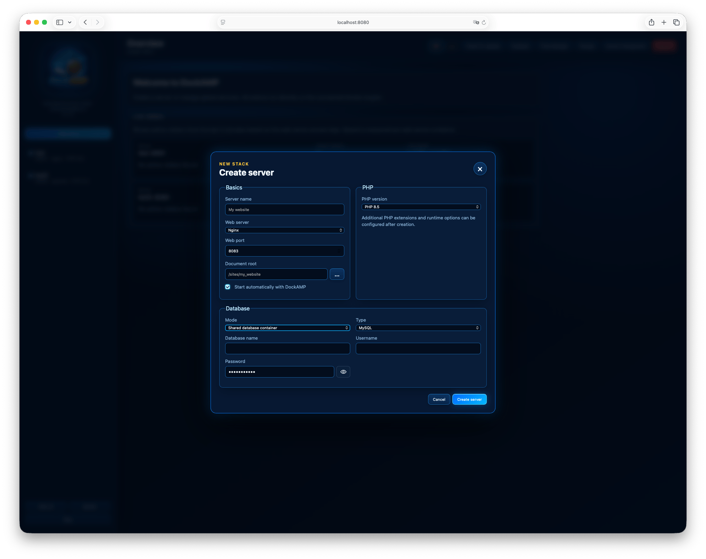Show the tab overview icon
The image size is (706, 559).
coord(676,22)
